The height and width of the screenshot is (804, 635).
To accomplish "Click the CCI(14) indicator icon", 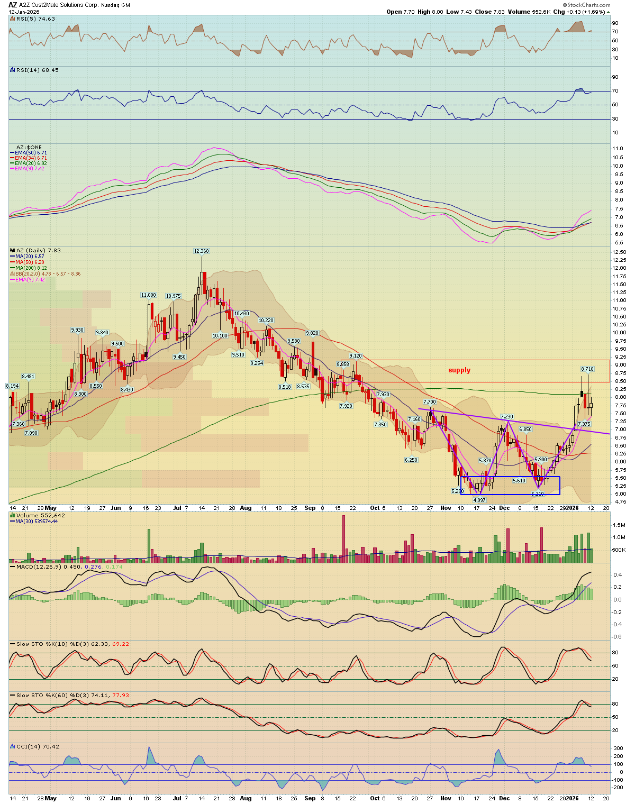I will (x=12, y=746).
